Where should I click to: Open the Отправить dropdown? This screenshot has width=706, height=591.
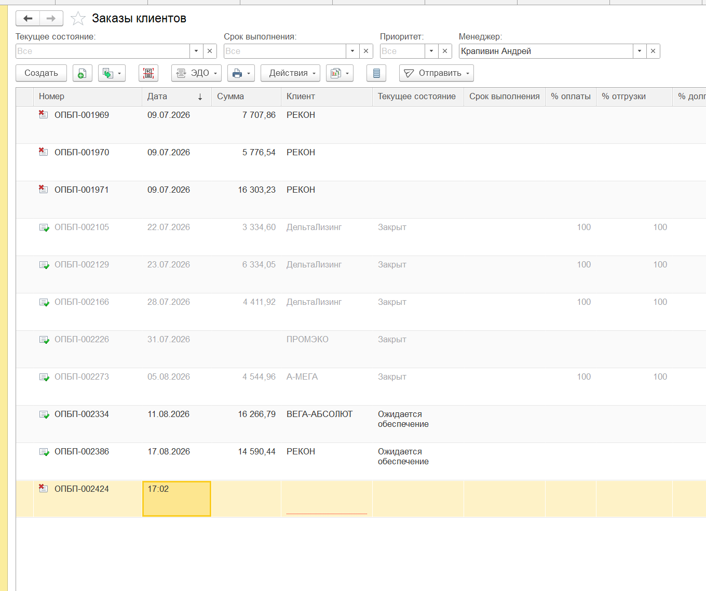pyautogui.click(x=436, y=73)
